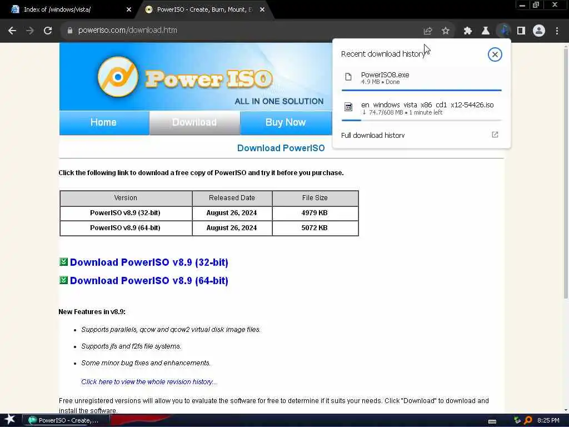Click the PowerISO v8.9 (32-bit) table cell
The image size is (569, 427).
126,213
